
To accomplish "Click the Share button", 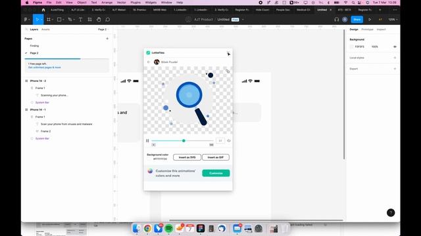I will tap(357, 20).
